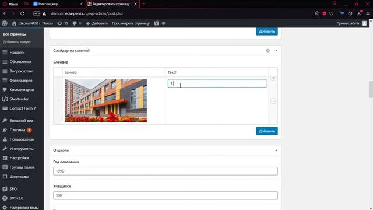This screenshot has width=373, height=210.
Task: Click the Добавить button at the page top
Action: point(267,32)
